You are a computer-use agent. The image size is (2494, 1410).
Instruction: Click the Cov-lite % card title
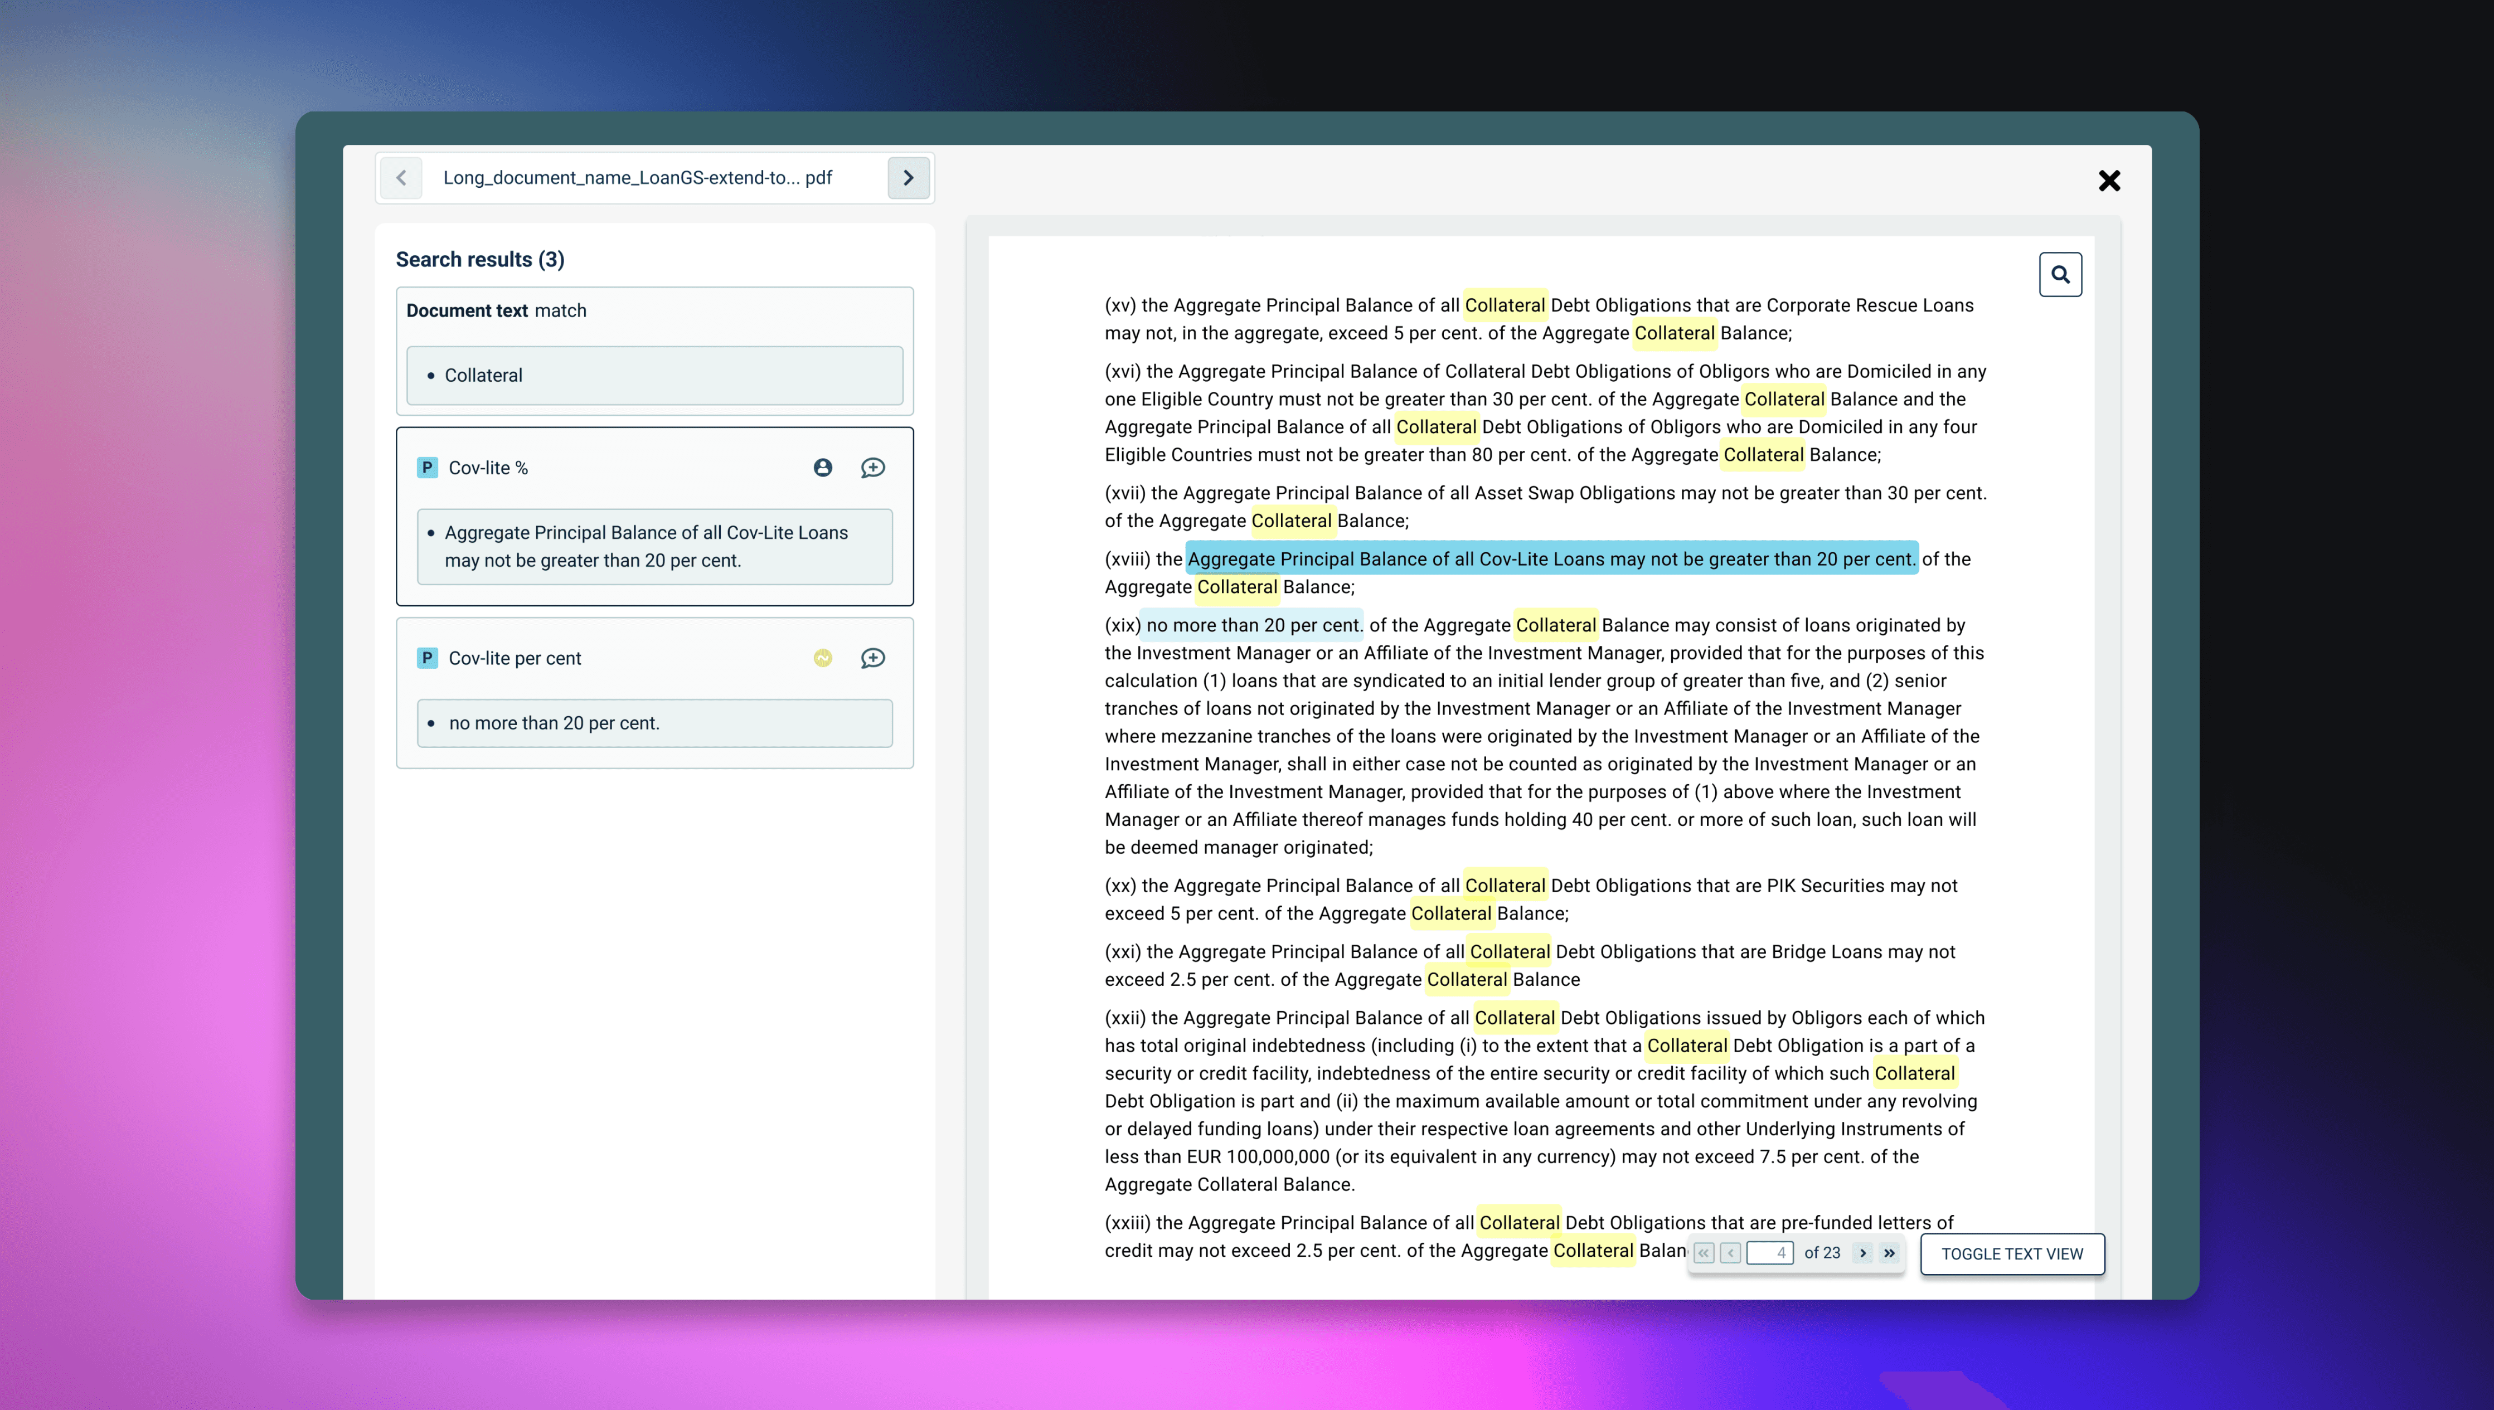pyautogui.click(x=488, y=468)
